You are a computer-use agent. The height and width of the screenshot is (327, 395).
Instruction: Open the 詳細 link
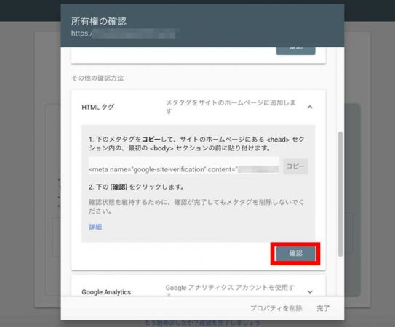pos(95,227)
